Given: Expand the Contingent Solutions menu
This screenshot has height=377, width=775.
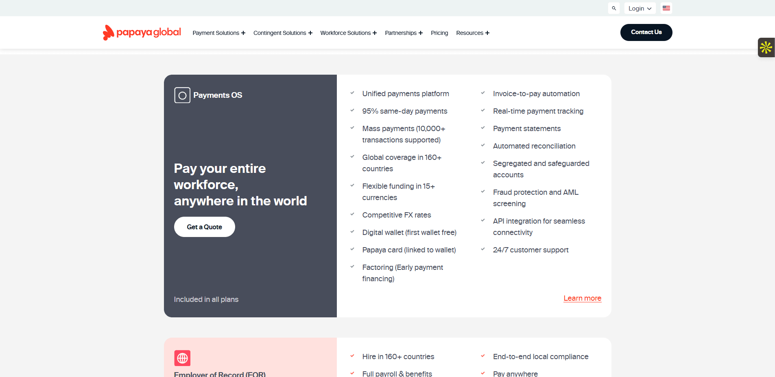Looking at the screenshot, I should click(x=283, y=33).
